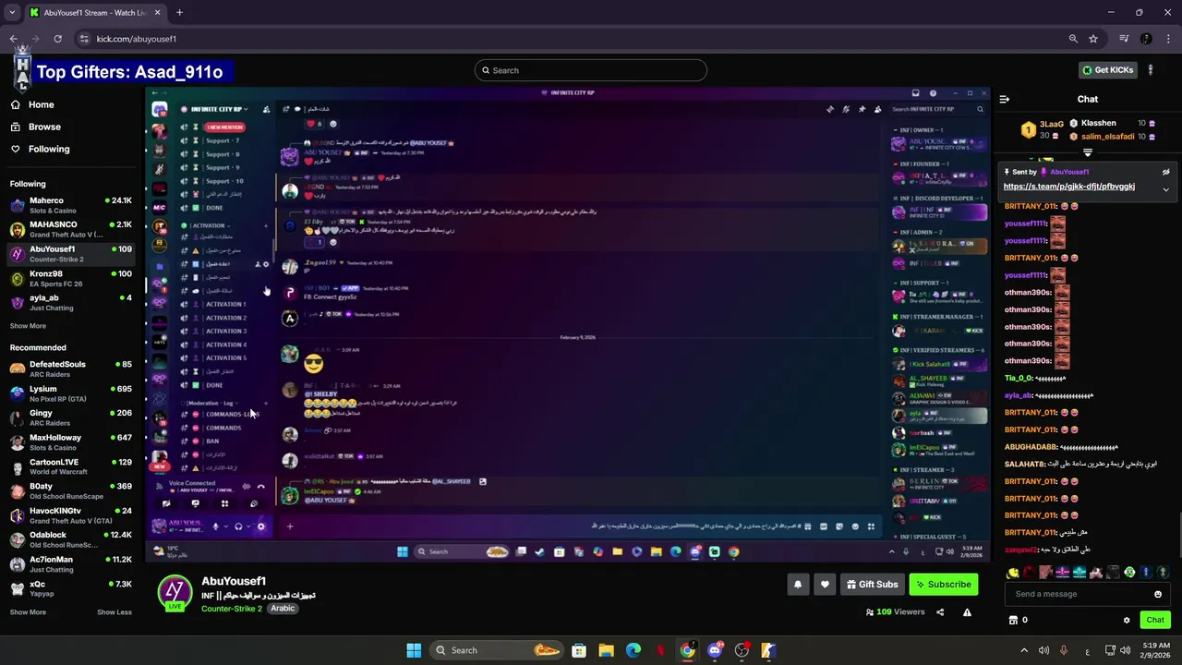This screenshot has height=665, width=1182.
Task: Open File Explorer from taskbar
Action: tap(606, 650)
